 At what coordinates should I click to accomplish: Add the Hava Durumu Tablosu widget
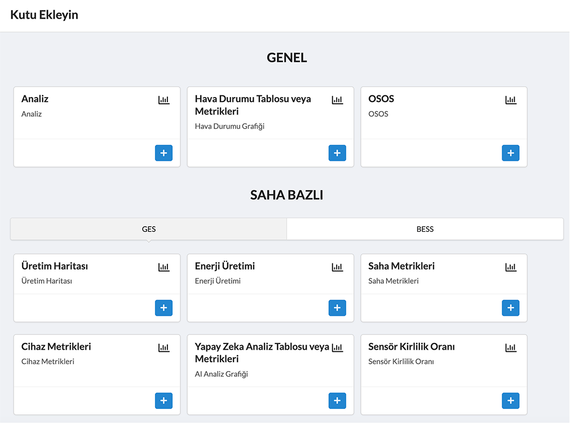coord(337,153)
